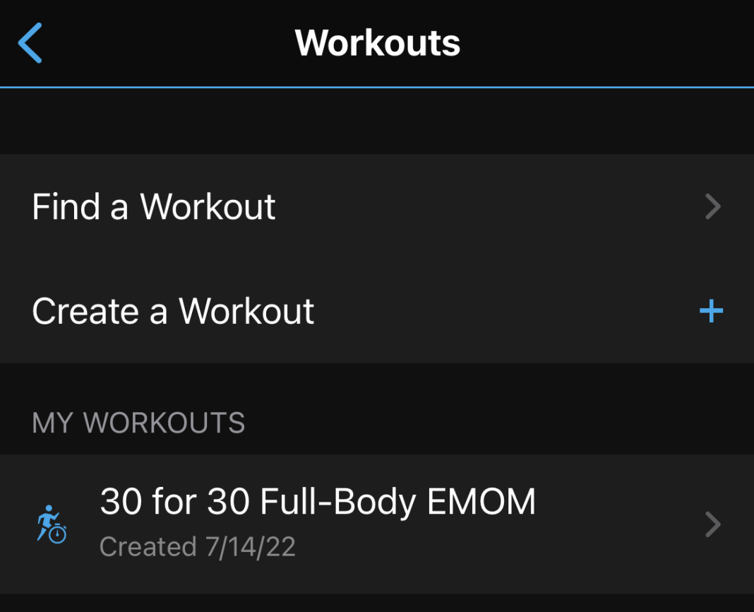Tap the MY WORKOUTS section header
Image resolution: width=754 pixels, height=612 pixels.
[x=138, y=423]
